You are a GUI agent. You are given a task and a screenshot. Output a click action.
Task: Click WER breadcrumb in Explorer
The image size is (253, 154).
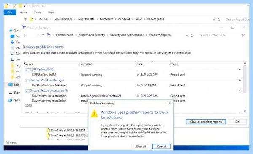click(139, 19)
